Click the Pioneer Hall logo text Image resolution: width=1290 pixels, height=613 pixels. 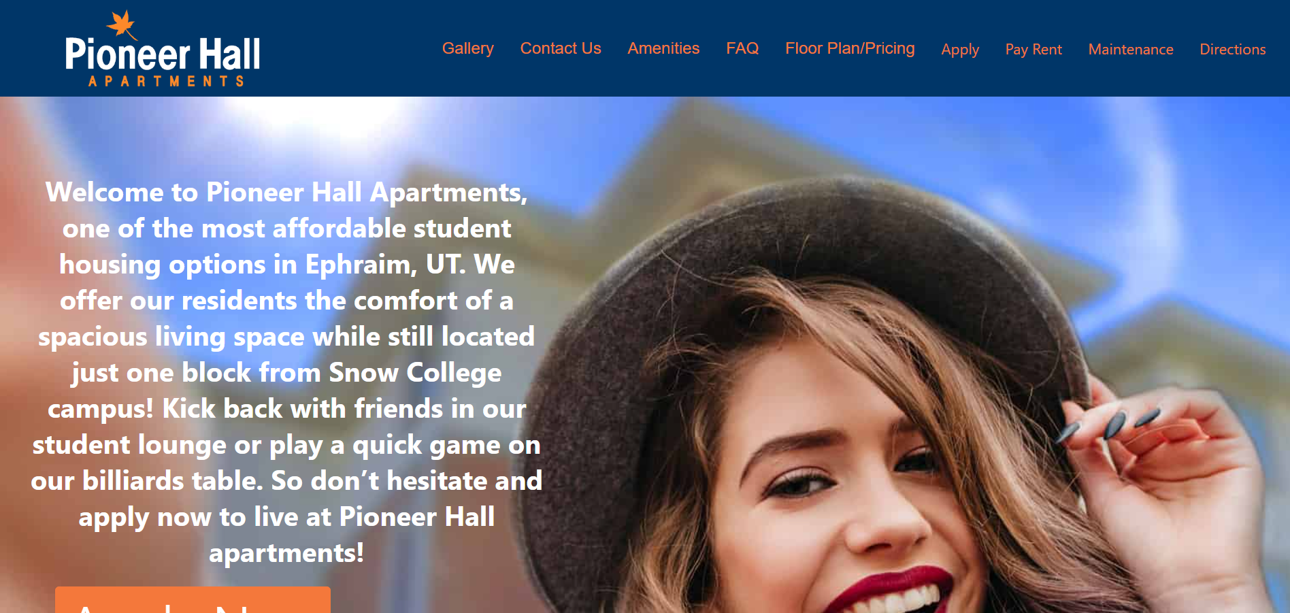point(163,54)
